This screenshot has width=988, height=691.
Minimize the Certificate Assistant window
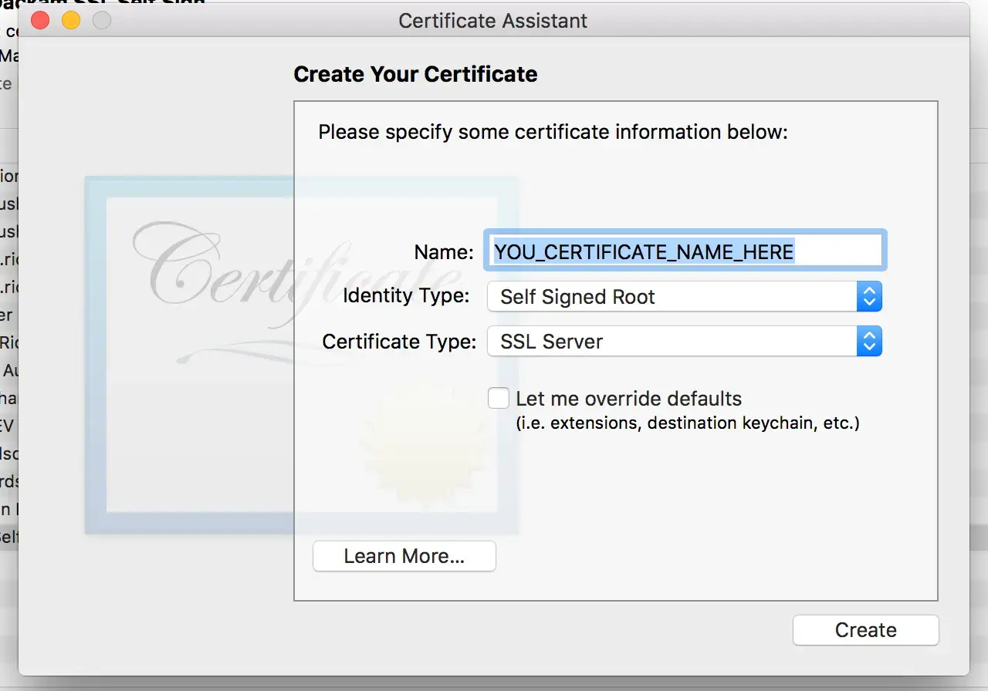point(71,21)
